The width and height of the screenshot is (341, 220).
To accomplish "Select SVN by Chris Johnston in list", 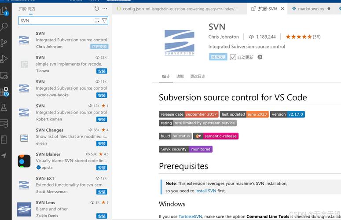I will (63, 40).
